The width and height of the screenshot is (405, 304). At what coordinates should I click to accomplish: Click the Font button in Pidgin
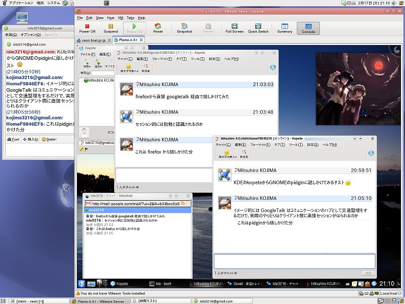coord(13,139)
